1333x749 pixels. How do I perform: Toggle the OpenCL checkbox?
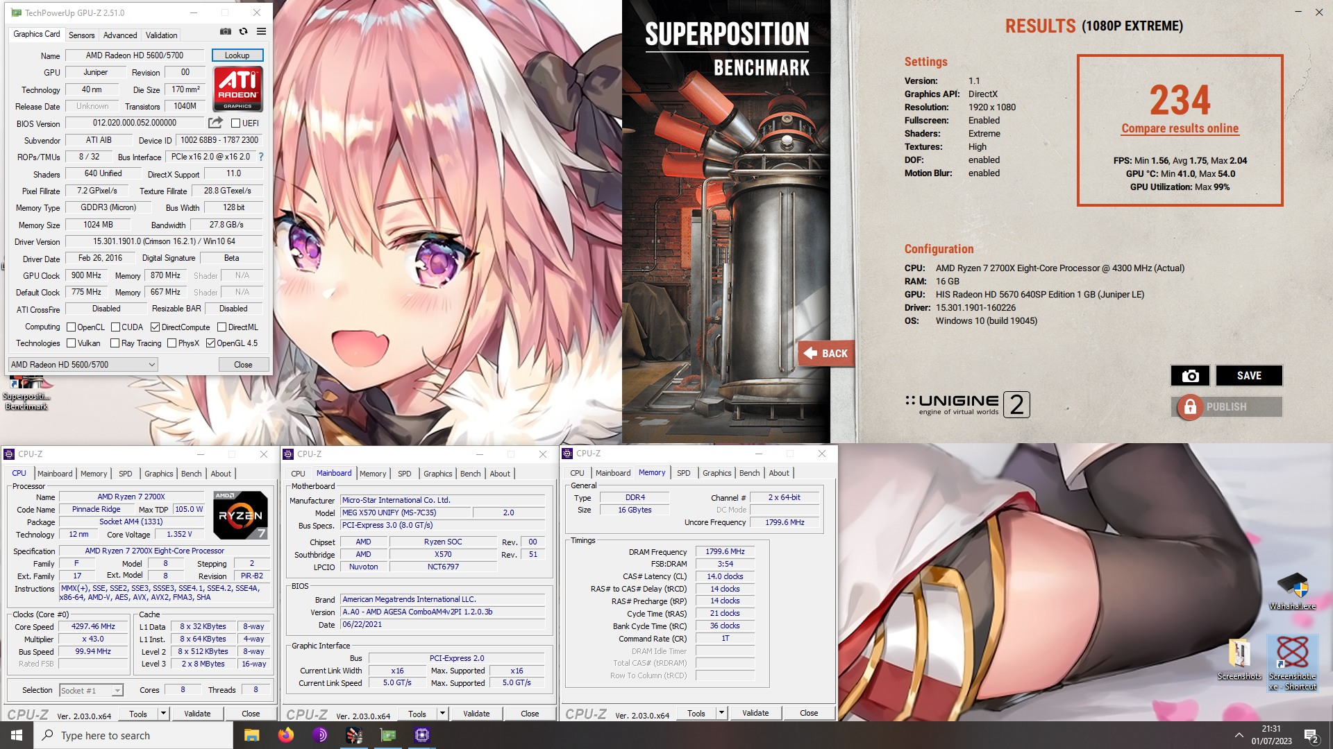tap(71, 327)
